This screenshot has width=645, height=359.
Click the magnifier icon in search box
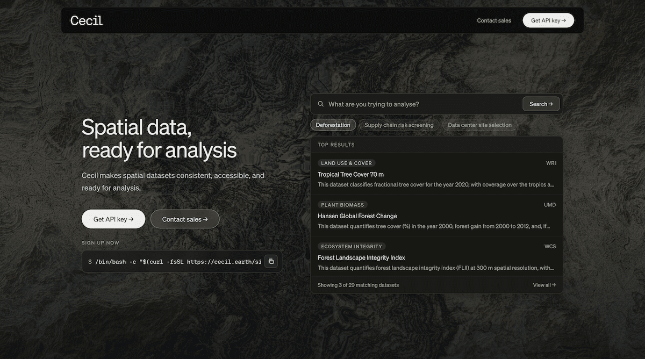click(321, 104)
